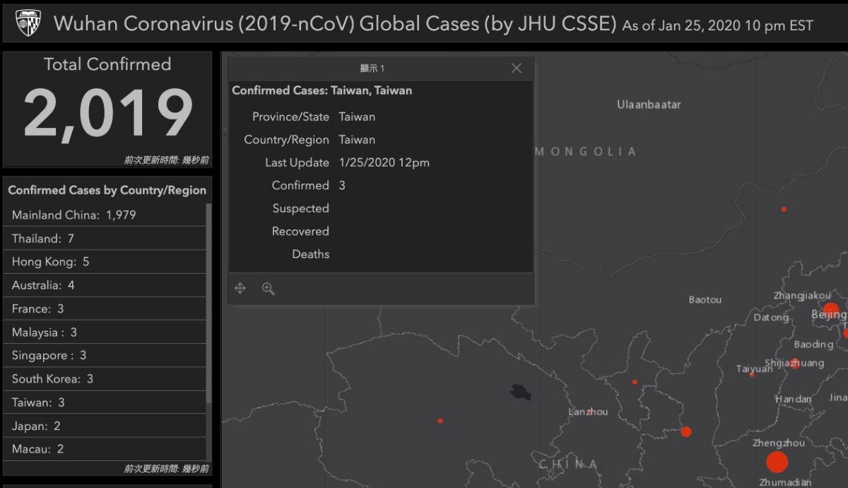The image size is (848, 488).
Task: Click the Total Confirmed 2,019 counter
Action: 107,112
